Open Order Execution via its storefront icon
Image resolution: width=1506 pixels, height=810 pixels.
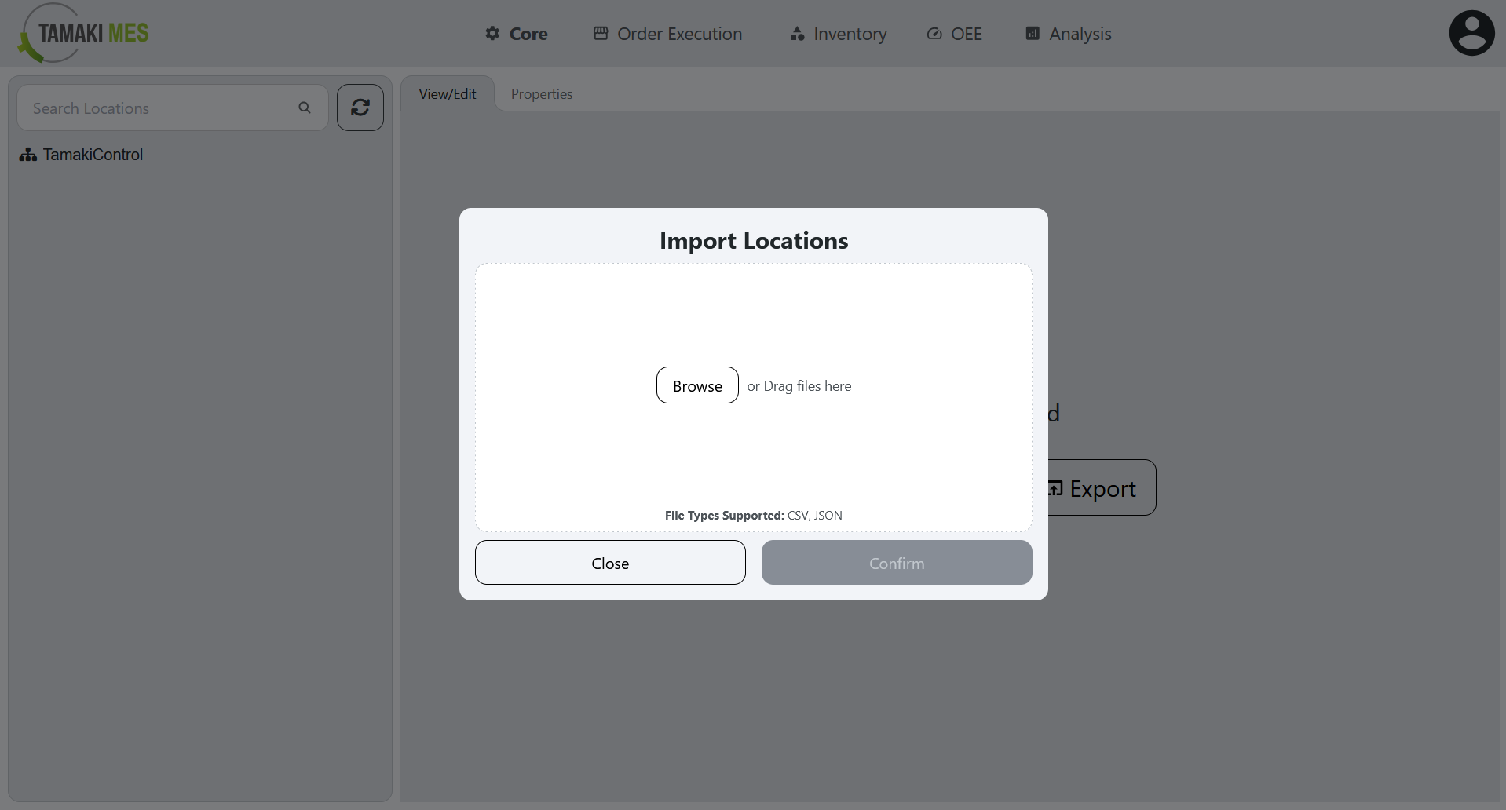(600, 33)
